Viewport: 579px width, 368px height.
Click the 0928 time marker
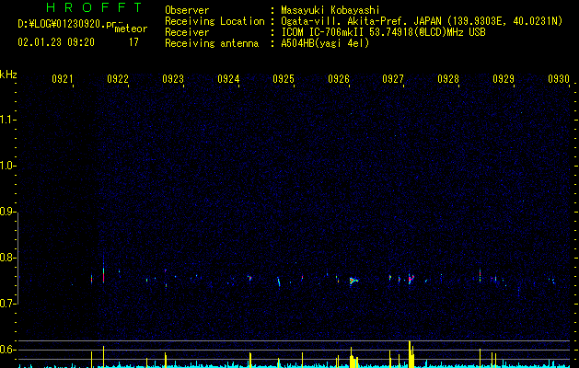tap(448, 79)
